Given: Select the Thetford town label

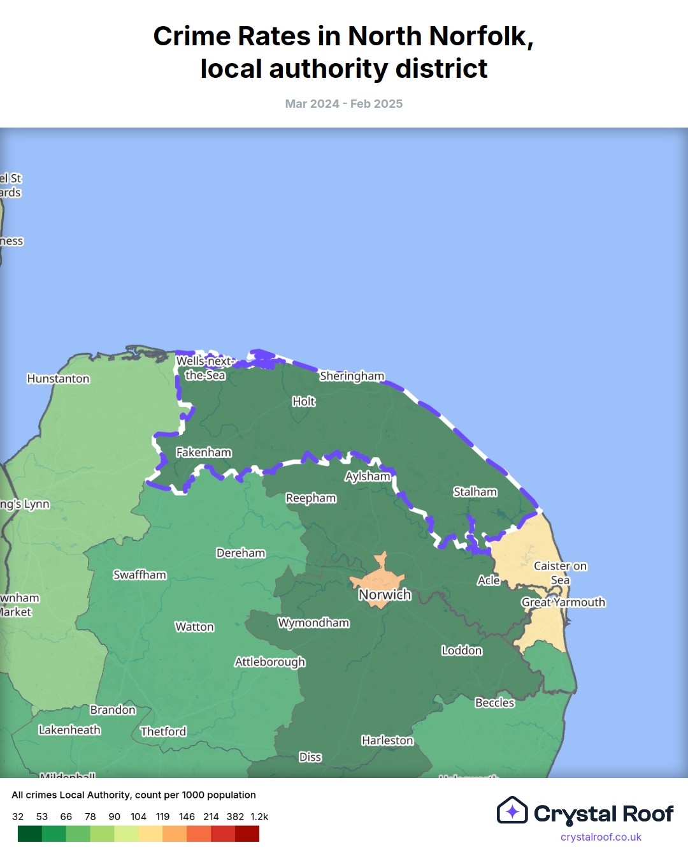Looking at the screenshot, I should [163, 732].
